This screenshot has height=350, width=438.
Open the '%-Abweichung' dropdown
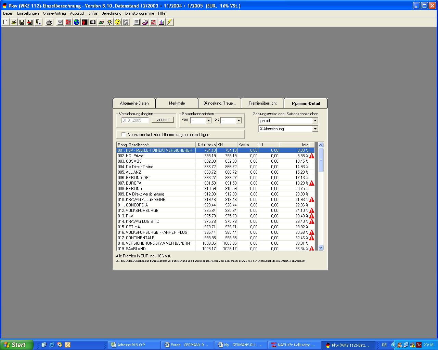(315, 129)
